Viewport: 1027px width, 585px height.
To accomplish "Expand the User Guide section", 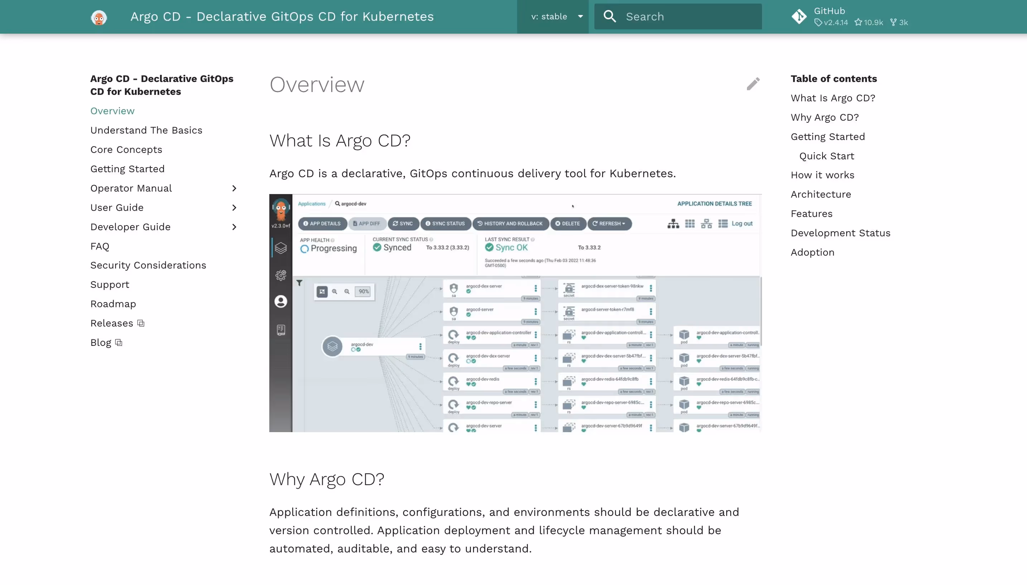I will point(235,207).
